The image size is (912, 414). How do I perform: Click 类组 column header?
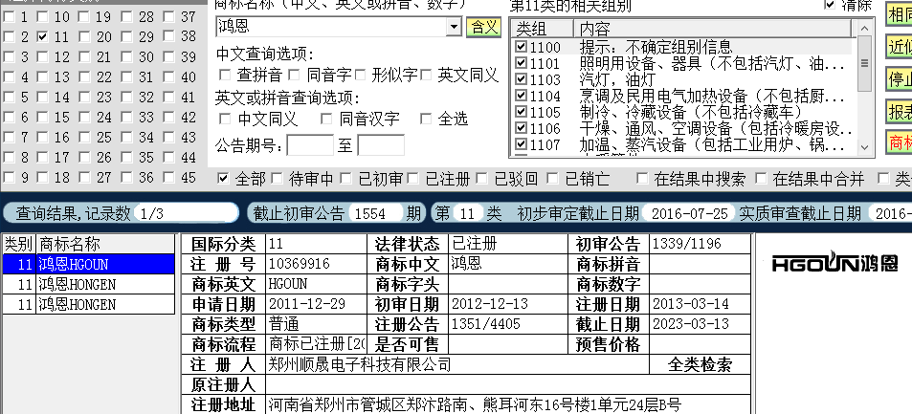[542, 29]
